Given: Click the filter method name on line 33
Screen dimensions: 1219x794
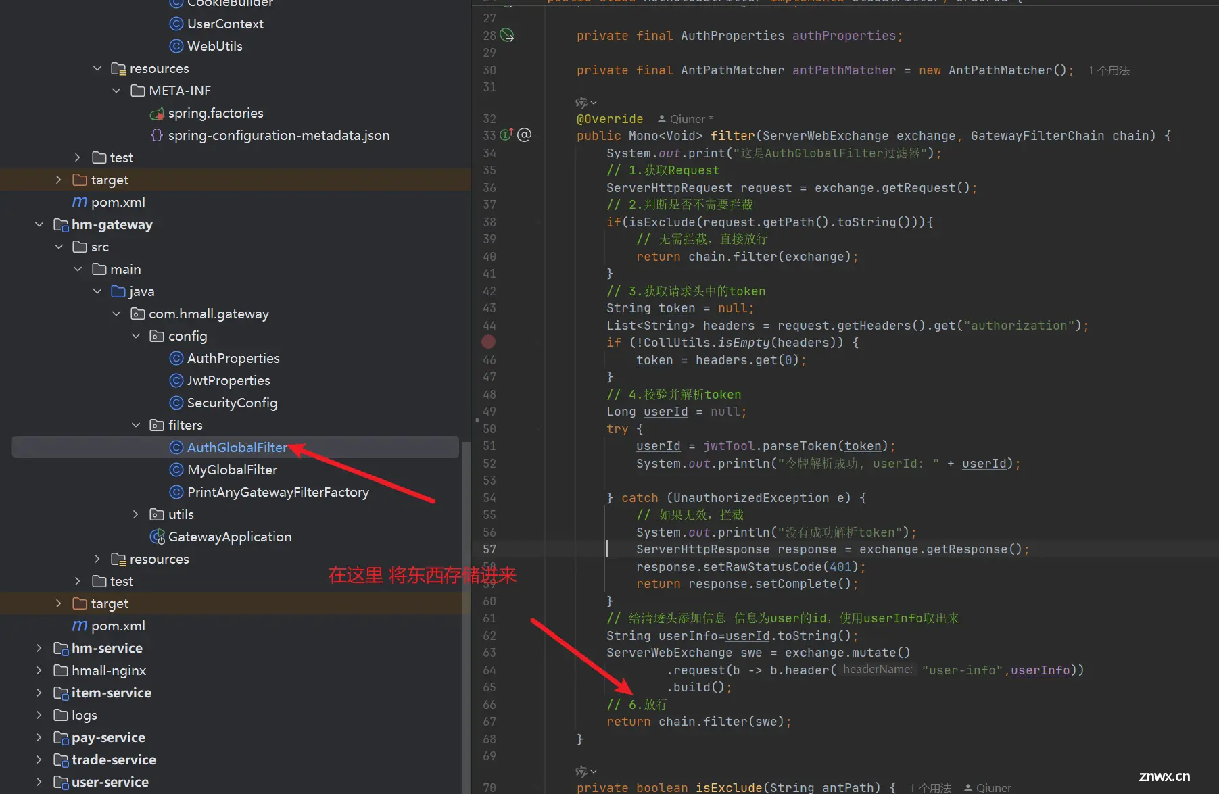Looking at the screenshot, I should coord(733,136).
